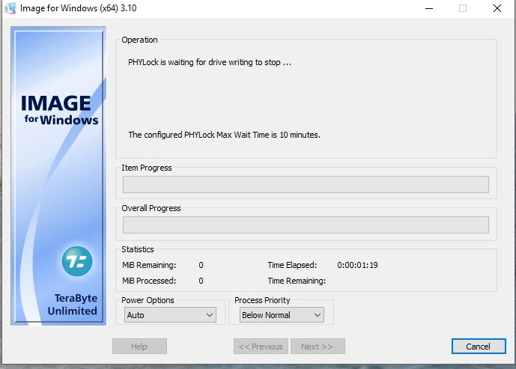Click the Time Elapsed value 0:00:01:19
The width and height of the screenshot is (516, 369).
click(357, 265)
